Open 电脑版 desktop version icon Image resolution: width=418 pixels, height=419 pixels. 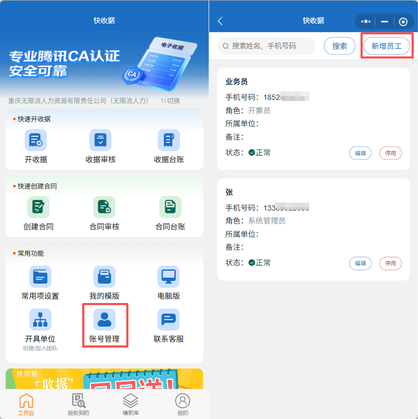pos(168,277)
